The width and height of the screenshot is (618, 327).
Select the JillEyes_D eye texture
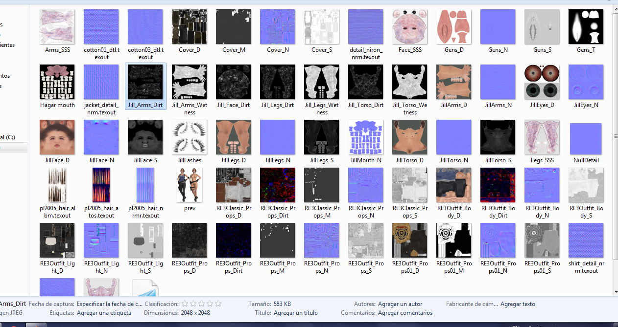[x=542, y=82]
